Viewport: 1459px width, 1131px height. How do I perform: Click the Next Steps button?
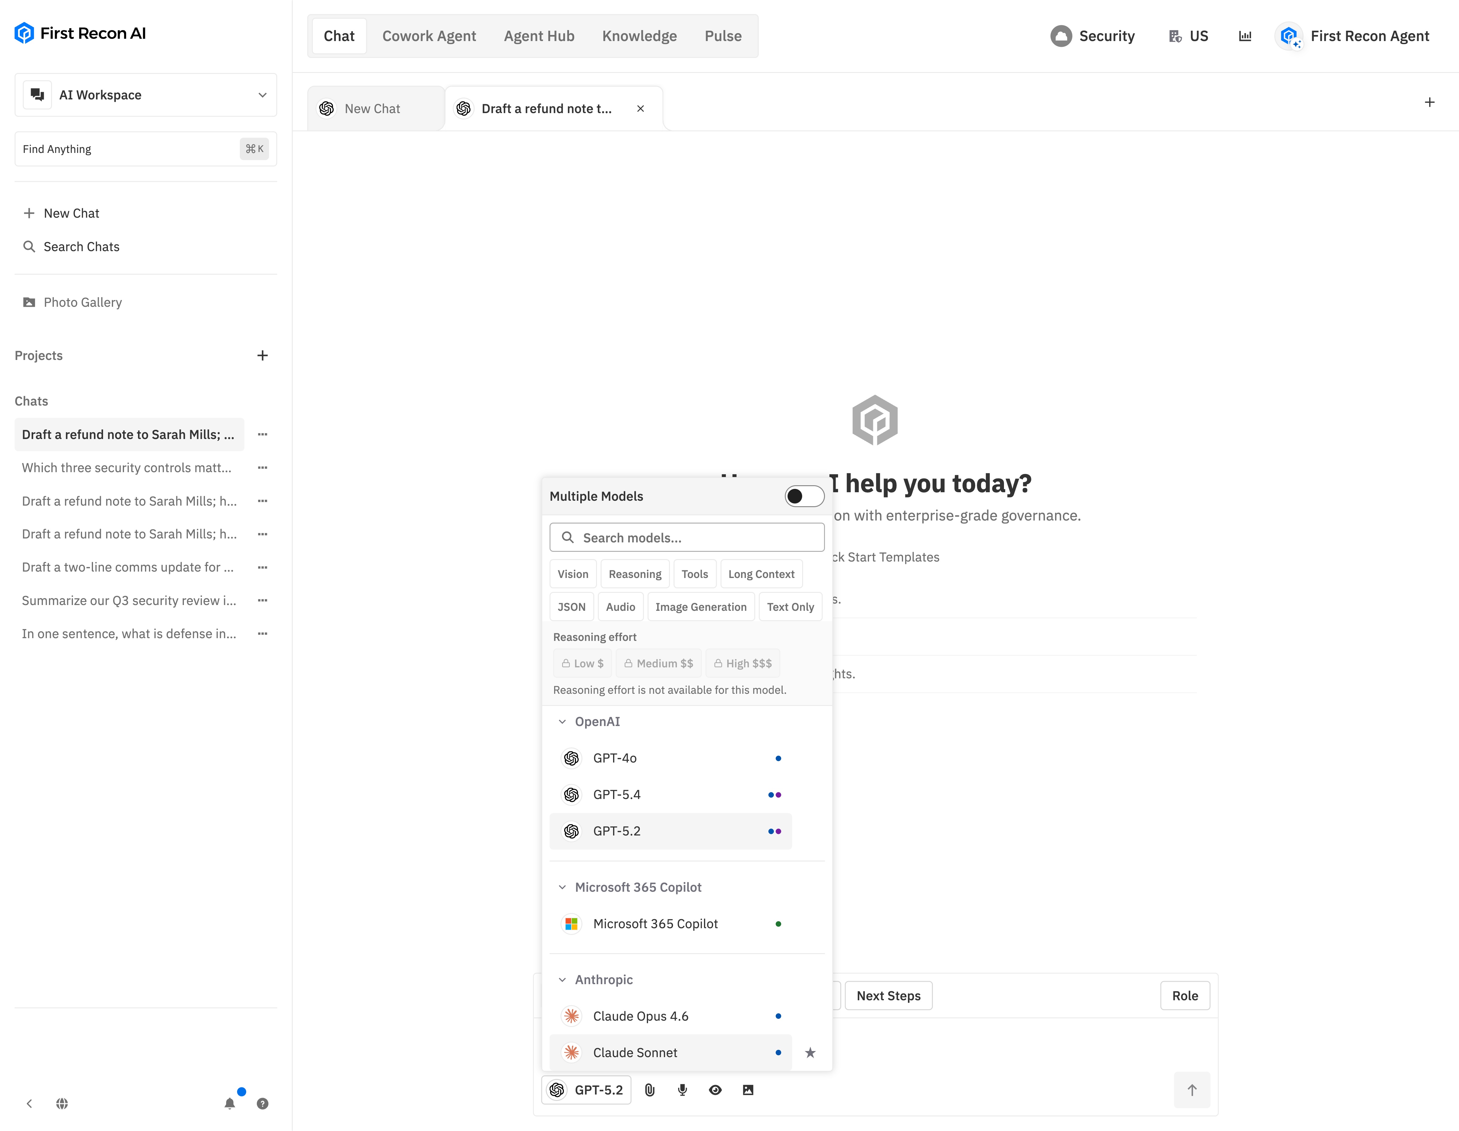click(x=888, y=995)
